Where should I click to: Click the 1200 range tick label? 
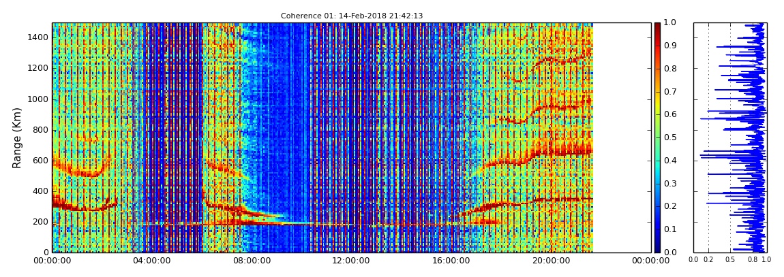(x=38, y=68)
